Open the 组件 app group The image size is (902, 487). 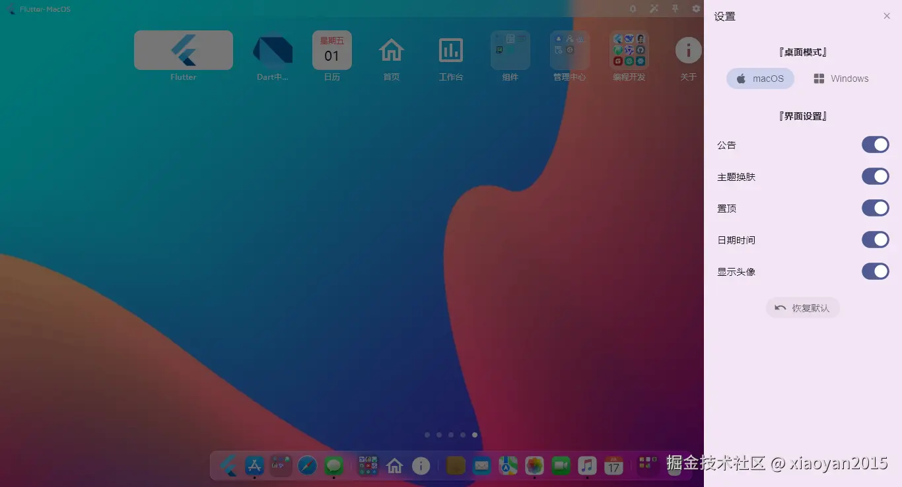pos(510,50)
